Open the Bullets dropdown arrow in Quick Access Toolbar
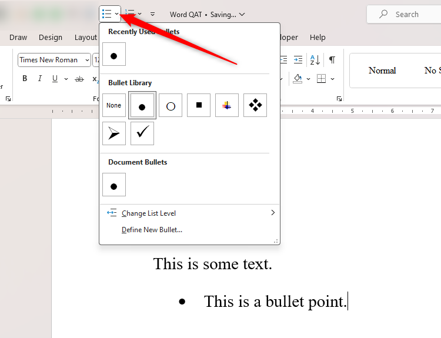The height and width of the screenshot is (338, 441). pyautogui.click(x=116, y=14)
